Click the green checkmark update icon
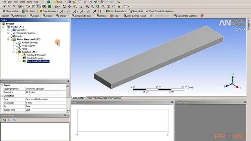Image resolution: width=251 pixels, height=141 pixels. pyautogui.click(x=49, y=2)
